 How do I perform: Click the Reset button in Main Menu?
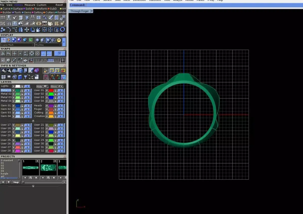[59, 5]
